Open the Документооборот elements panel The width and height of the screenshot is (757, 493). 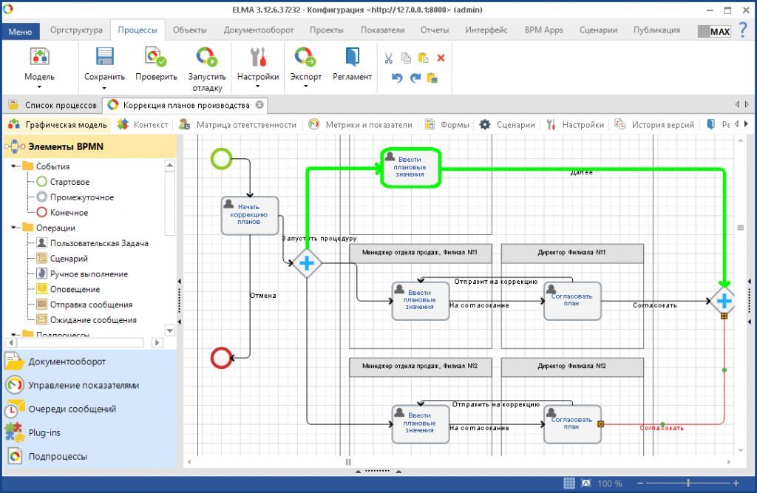[89, 361]
